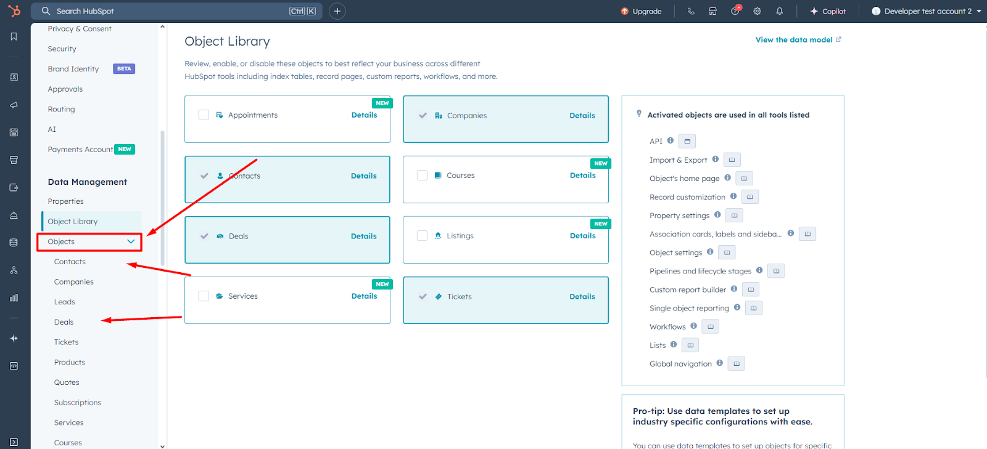The width and height of the screenshot is (987, 449).
Task: Check the Courses object checkbox
Action: point(423,176)
